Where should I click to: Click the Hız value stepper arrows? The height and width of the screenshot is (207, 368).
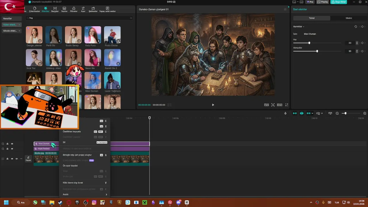[357, 43]
